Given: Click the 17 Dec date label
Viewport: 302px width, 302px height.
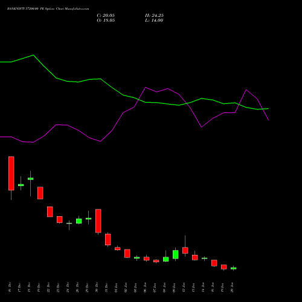Looking at the screenshot, I should tap(19, 287).
